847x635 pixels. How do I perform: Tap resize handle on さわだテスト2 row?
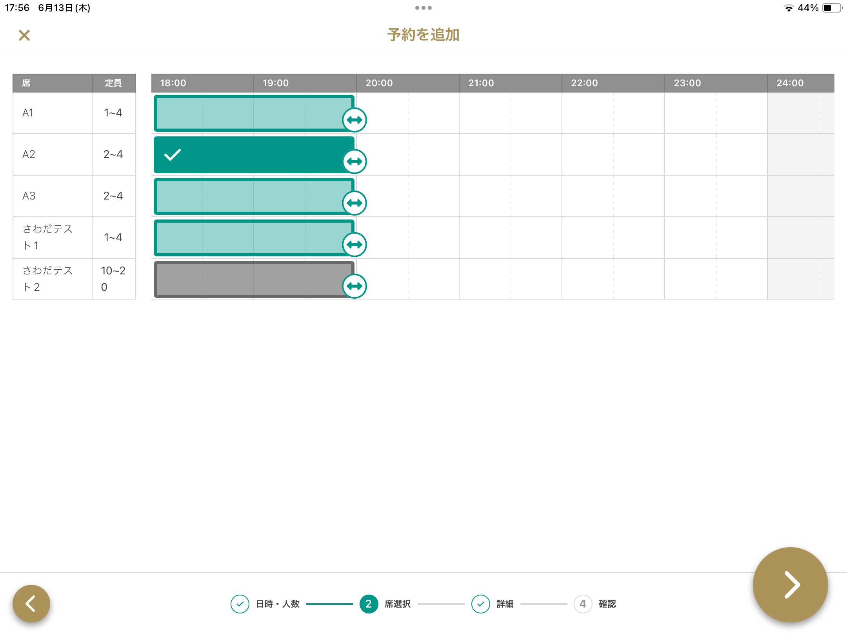pos(354,286)
